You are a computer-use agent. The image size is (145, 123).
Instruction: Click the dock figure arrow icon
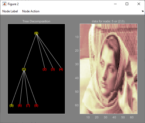pos(142,11)
